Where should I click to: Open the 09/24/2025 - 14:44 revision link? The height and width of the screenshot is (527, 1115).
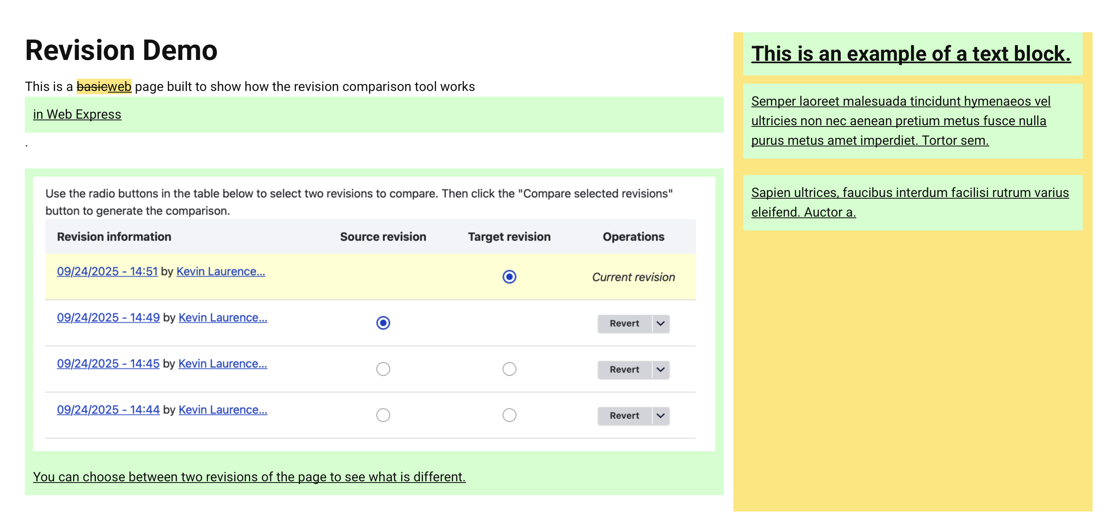click(108, 410)
